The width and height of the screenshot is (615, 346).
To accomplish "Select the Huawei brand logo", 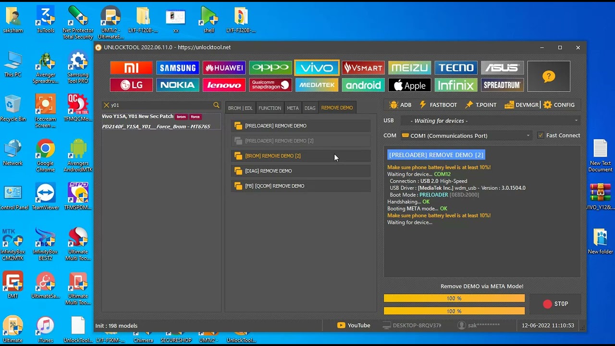I will point(224,68).
